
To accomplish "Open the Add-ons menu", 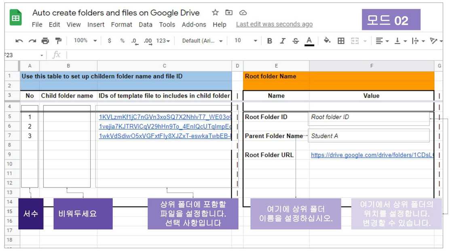I will click(x=194, y=25).
